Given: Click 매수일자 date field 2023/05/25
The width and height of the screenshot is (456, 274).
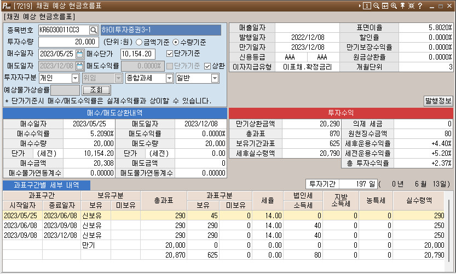Looking at the screenshot, I should (57, 54).
